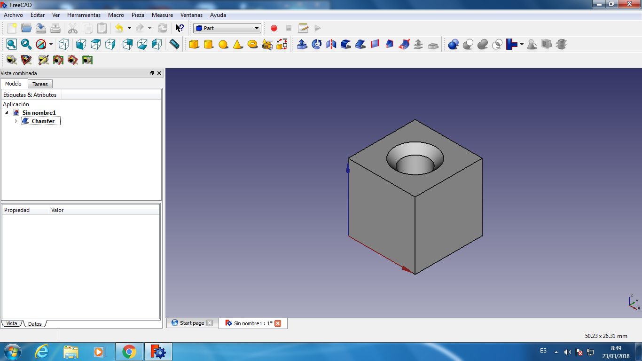Switch to the axonometric view cube
The width and height of the screenshot is (642, 361).
(64, 45)
